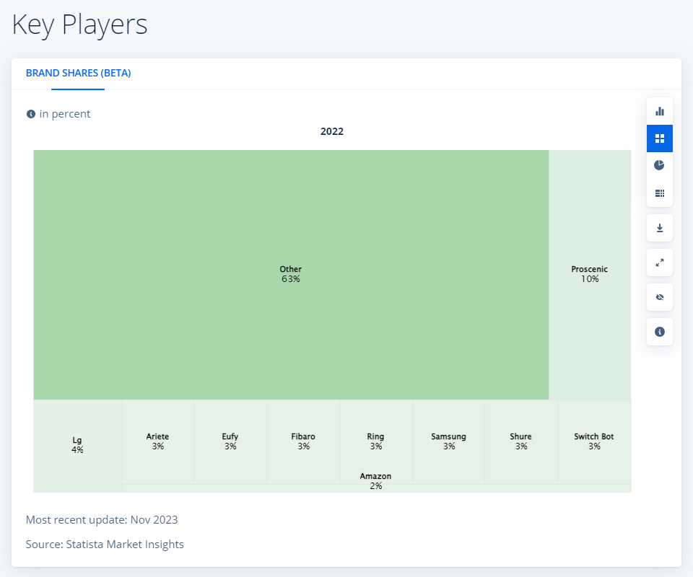
Task: Switch to the bar chart view
Action: click(659, 111)
